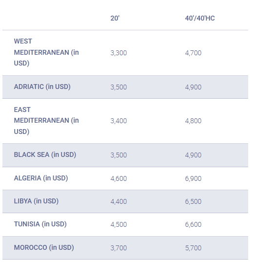254x264 pixels.
Task: Select the ALGERIA (in USD) row label
Action: tap(41, 178)
